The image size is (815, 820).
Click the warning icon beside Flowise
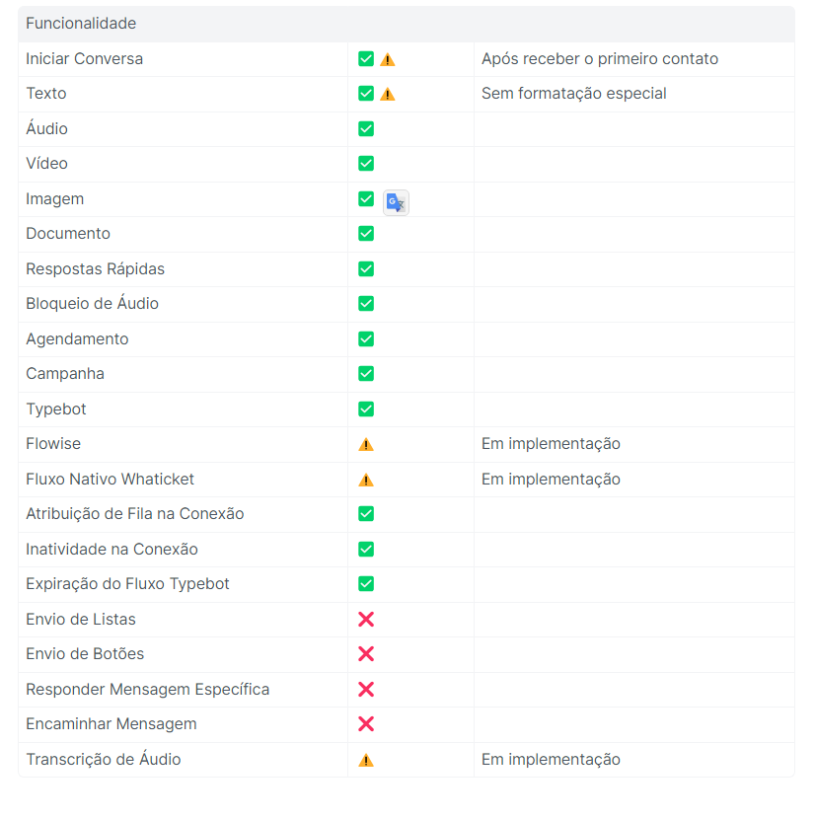coord(366,445)
